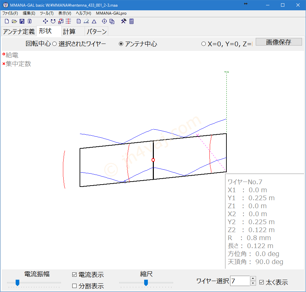Click the new file icon
Viewport: 306px width, 292px height.
click(7, 21)
